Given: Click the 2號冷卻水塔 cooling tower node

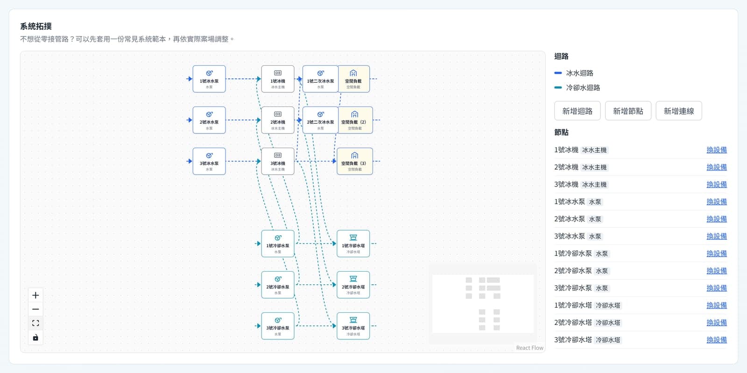Looking at the screenshot, I should click(353, 285).
